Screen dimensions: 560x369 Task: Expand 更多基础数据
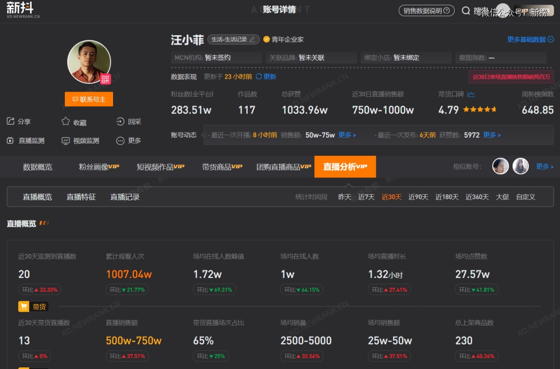pyautogui.click(x=530, y=39)
